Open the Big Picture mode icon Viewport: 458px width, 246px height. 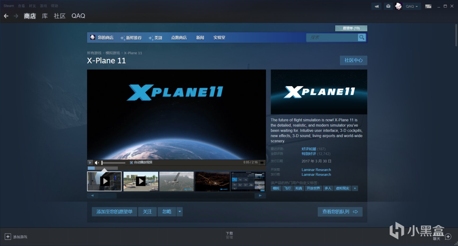[428, 6]
